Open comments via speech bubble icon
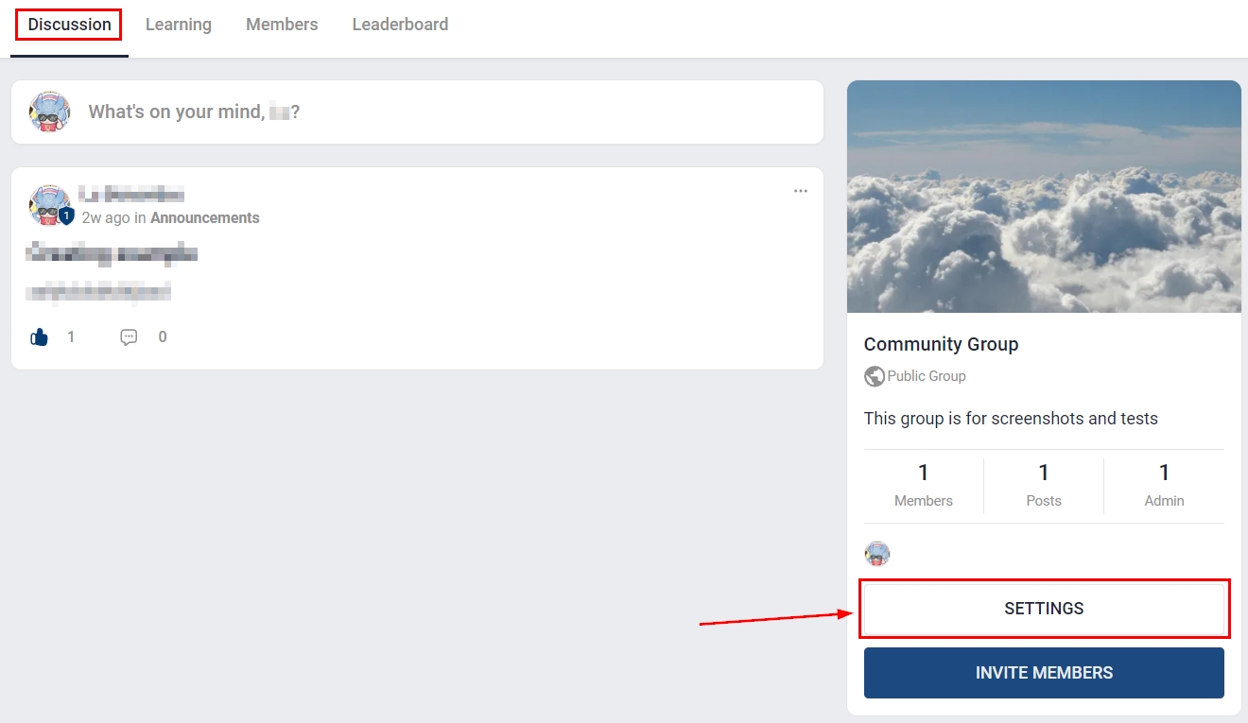The image size is (1248, 723). [x=129, y=337]
